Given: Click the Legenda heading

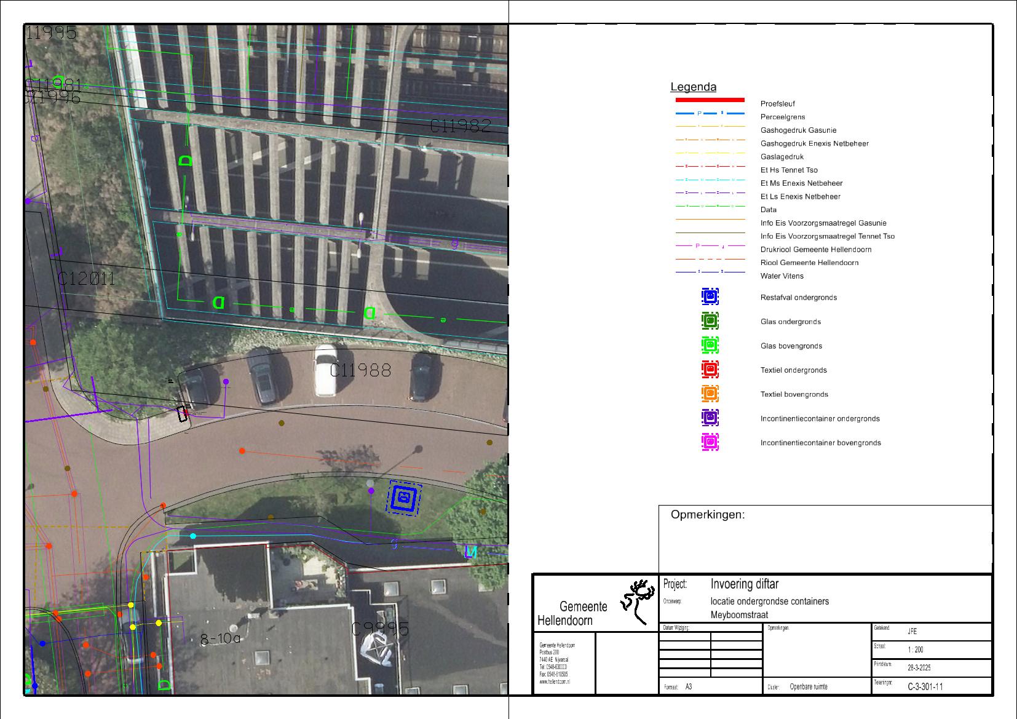Looking at the screenshot, I should 693,87.
